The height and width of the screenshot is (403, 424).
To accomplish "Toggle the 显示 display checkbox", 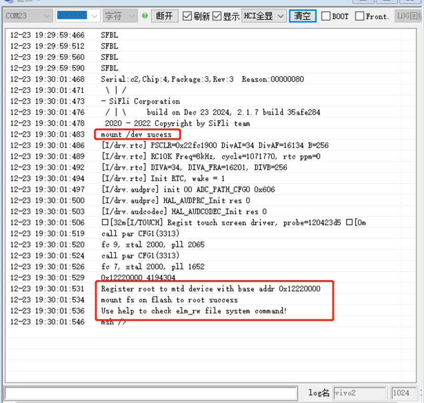I will 217,17.
